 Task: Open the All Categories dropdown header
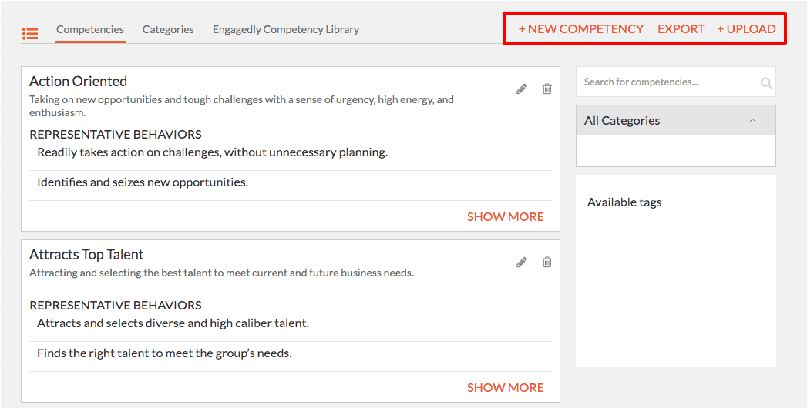pos(676,121)
